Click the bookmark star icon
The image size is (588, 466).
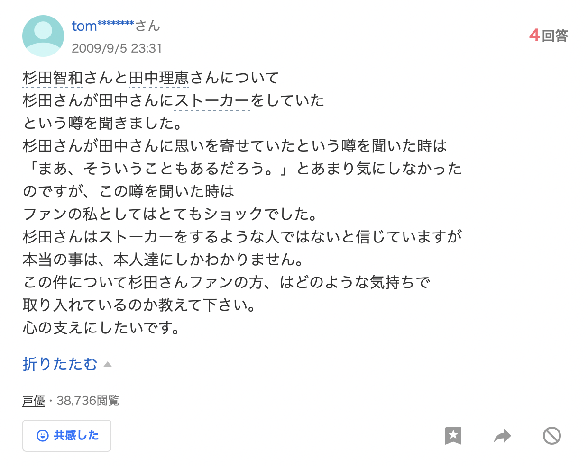[453, 435]
